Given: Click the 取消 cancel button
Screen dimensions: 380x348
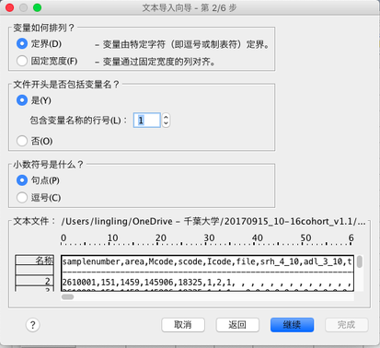Looking at the screenshot, I should [x=183, y=325].
